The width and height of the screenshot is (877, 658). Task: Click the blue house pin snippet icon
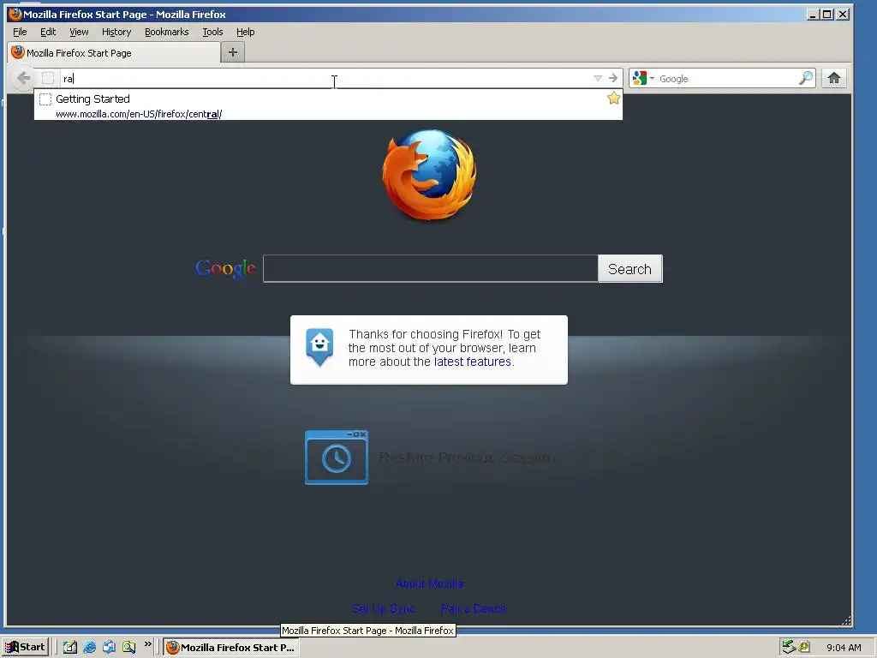(x=319, y=347)
